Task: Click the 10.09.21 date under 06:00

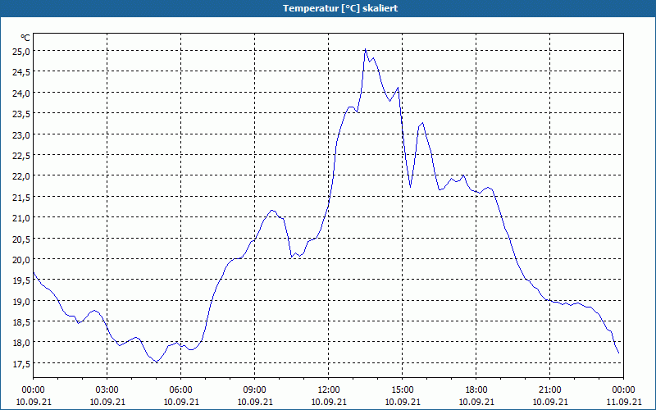Action: [180, 402]
